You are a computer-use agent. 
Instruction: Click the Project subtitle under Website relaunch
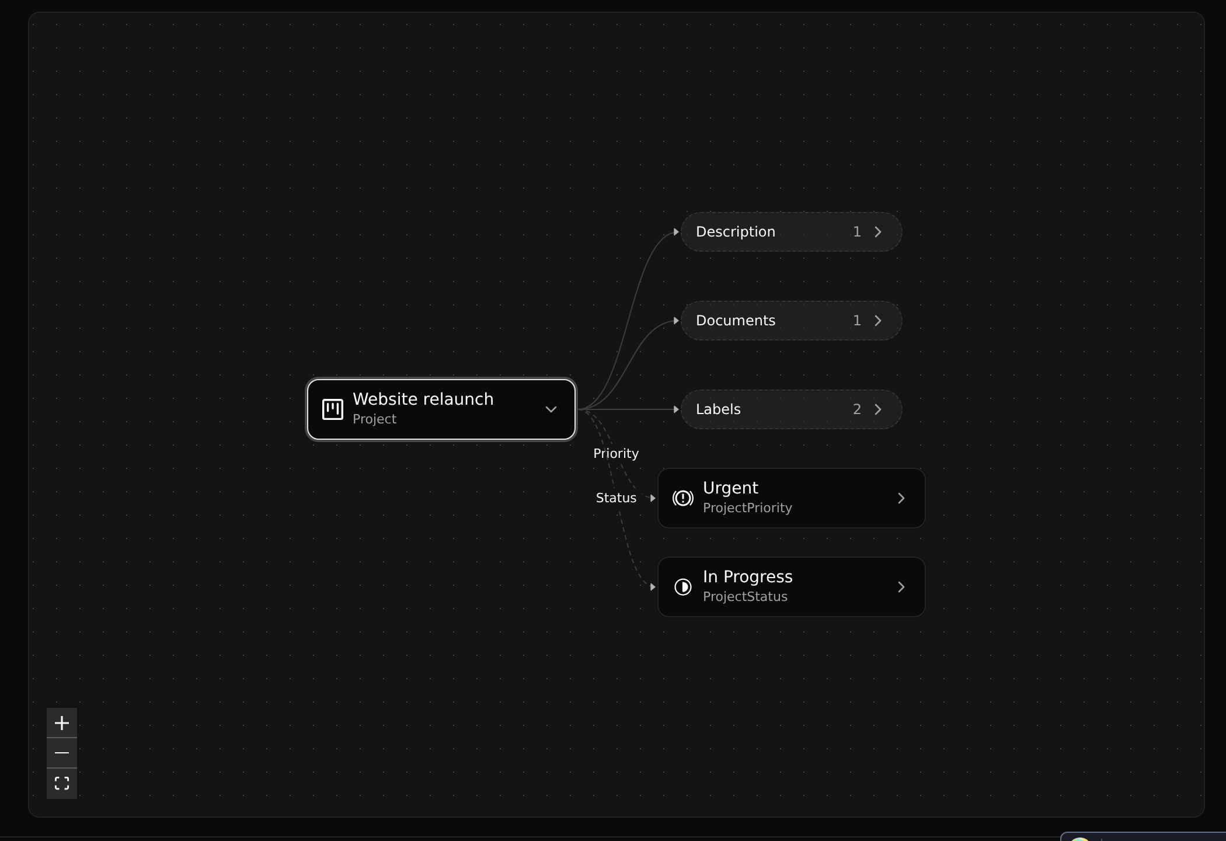point(374,419)
